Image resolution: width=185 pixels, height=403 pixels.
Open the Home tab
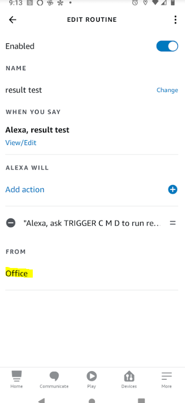[17, 379]
